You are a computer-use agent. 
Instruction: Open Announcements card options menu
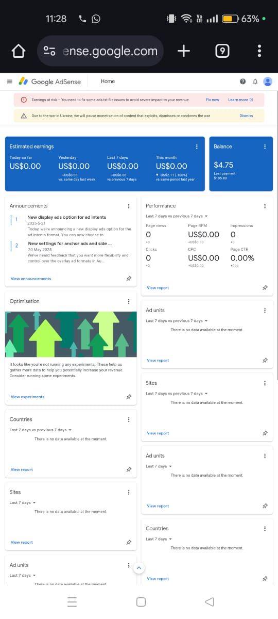click(129, 206)
